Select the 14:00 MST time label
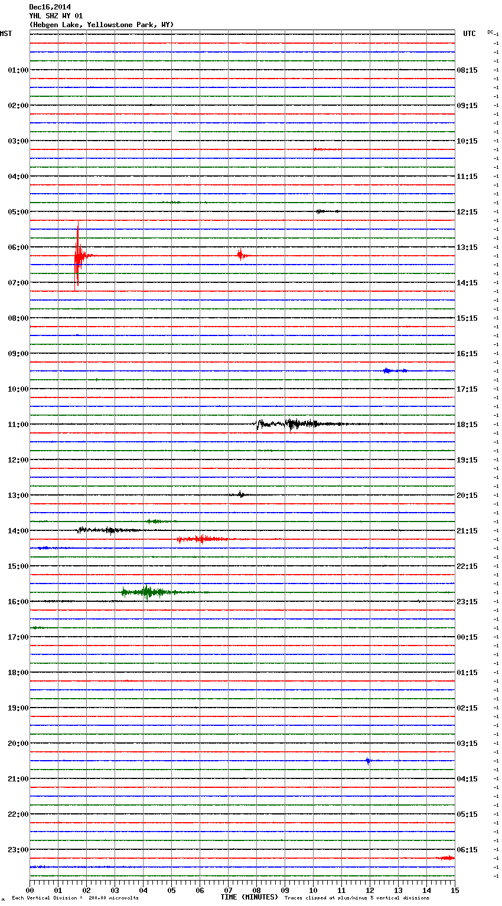This screenshot has width=502, height=906. [x=18, y=531]
